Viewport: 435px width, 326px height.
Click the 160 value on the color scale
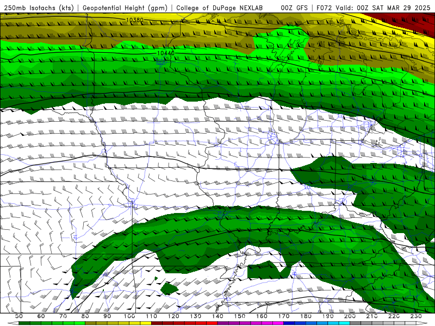pos(262,316)
